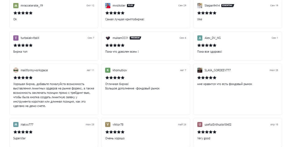The image size is (284, 147).
Task: Open the usefulEnthusia18402 username link
Action: point(218,124)
